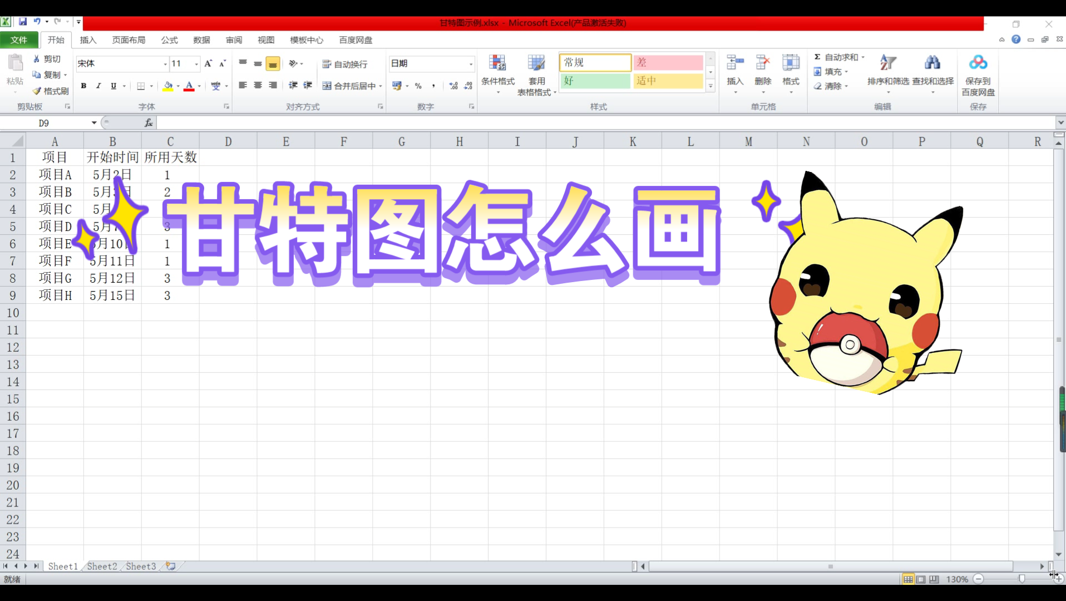Screen dimensions: 1066x601
Task: Click the Help question mark icon
Action: pyautogui.click(x=1016, y=40)
